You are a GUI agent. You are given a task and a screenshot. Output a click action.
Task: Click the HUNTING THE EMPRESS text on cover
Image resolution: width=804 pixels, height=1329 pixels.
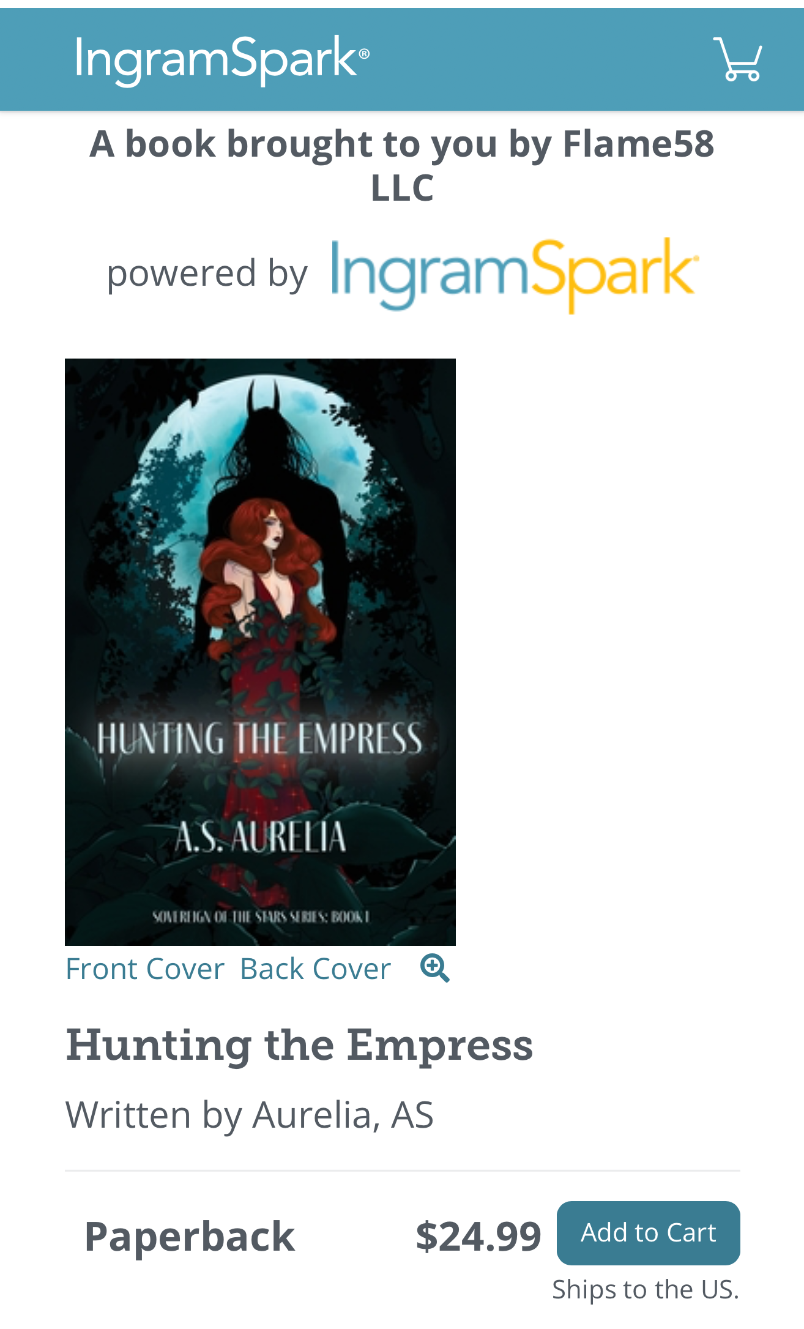(x=259, y=738)
